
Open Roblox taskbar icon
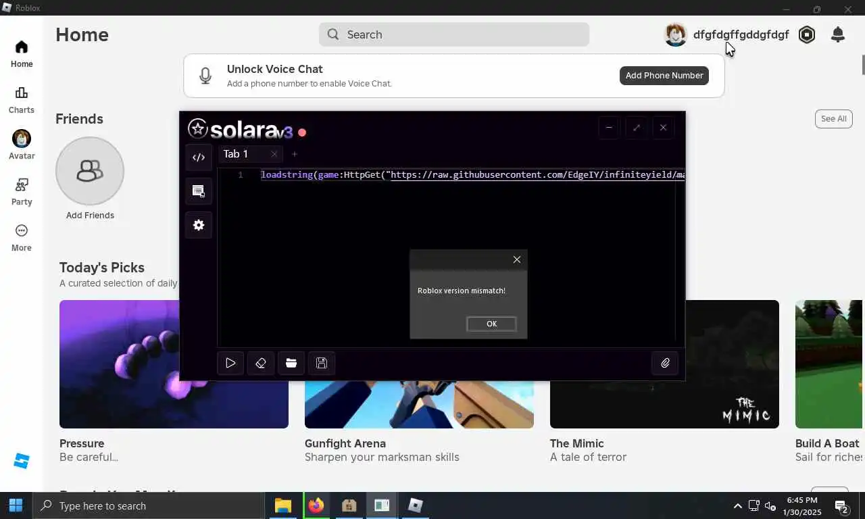coord(415,505)
